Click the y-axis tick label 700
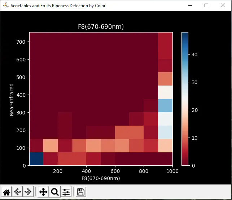The width and height of the screenshot is (232, 200). tap(21, 42)
